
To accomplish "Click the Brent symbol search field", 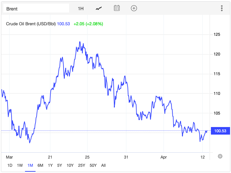I will (36, 9).
